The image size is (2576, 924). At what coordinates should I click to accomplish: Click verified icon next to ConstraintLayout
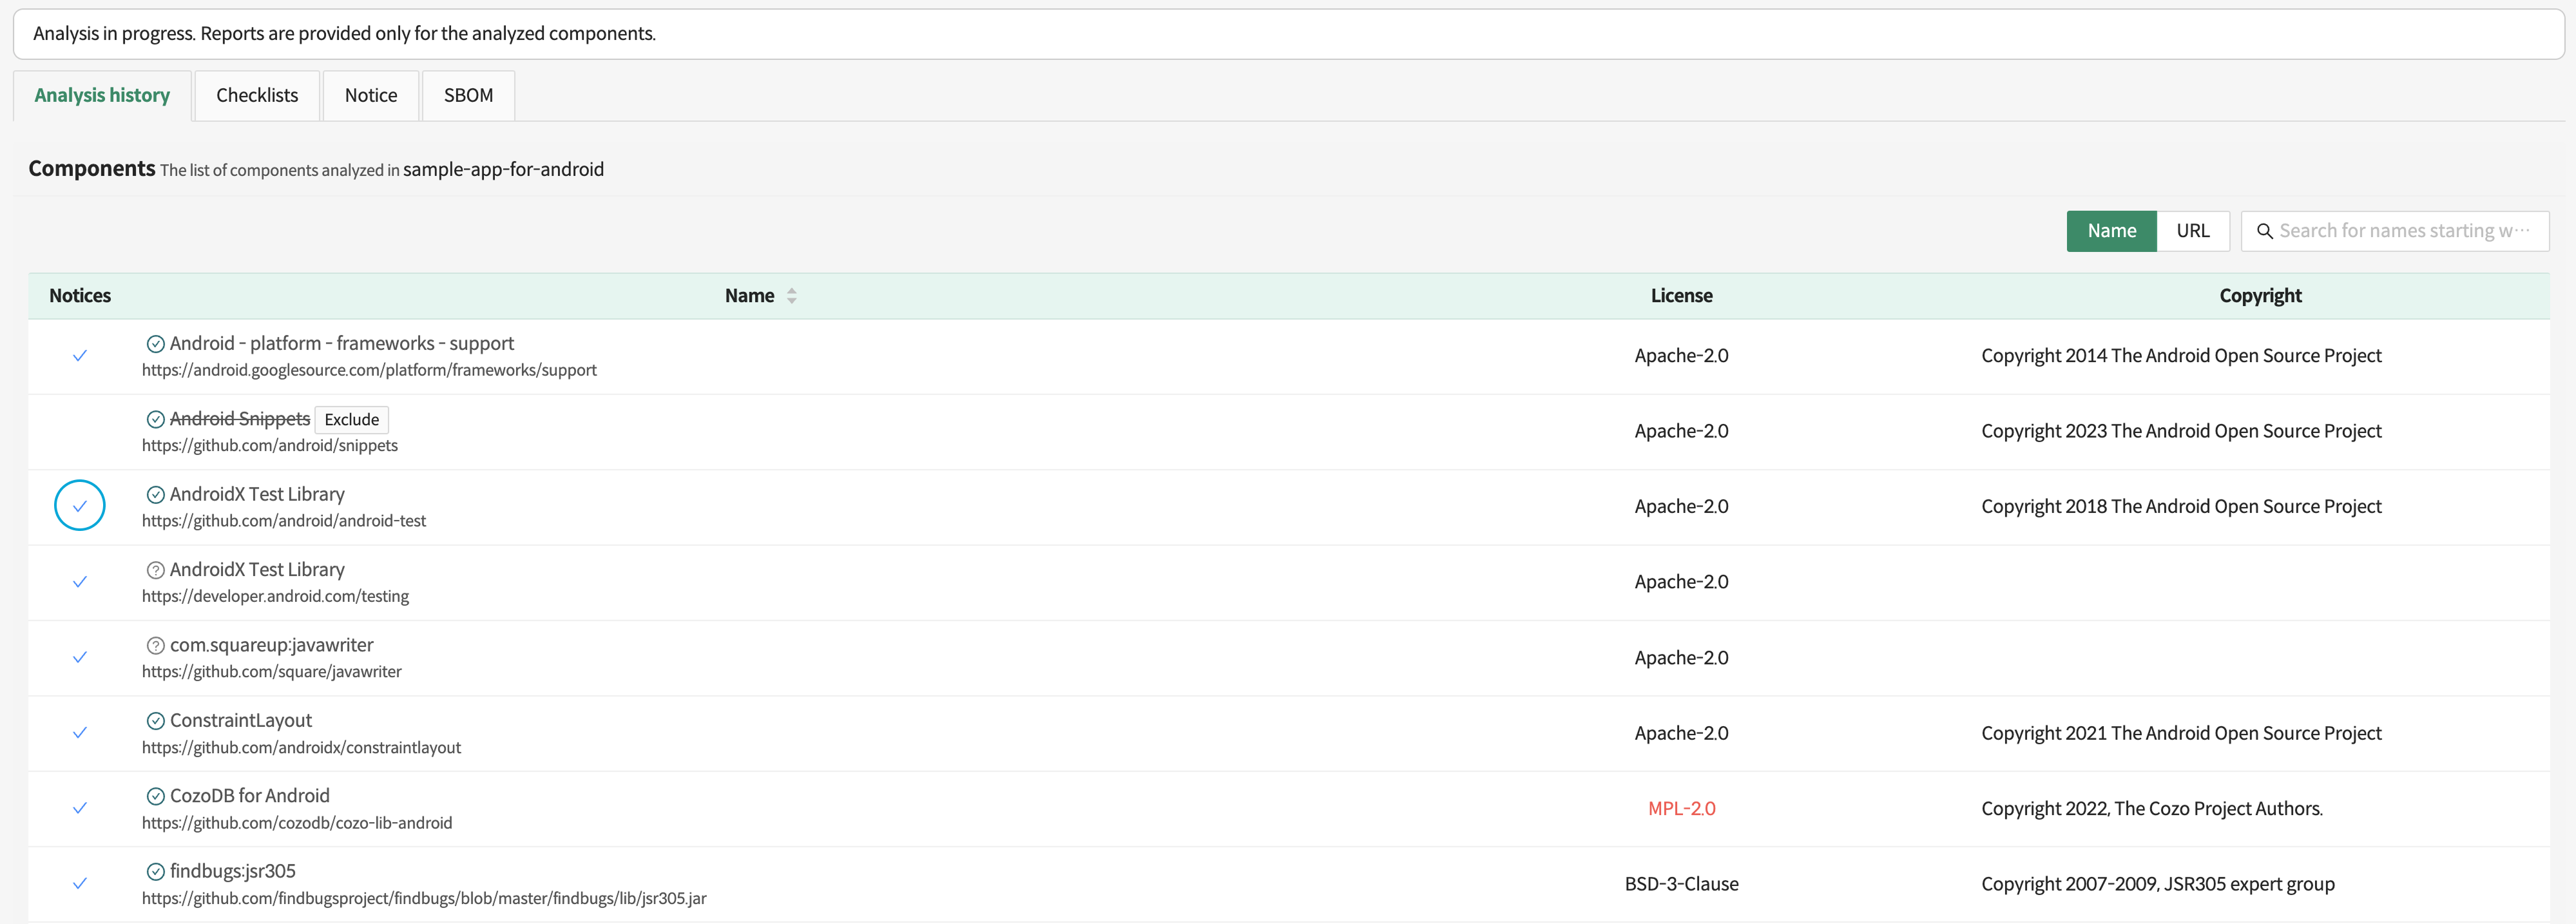(x=155, y=721)
